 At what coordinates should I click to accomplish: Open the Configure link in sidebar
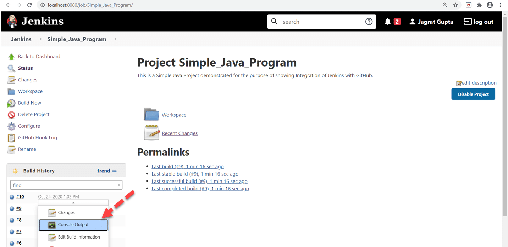click(29, 126)
